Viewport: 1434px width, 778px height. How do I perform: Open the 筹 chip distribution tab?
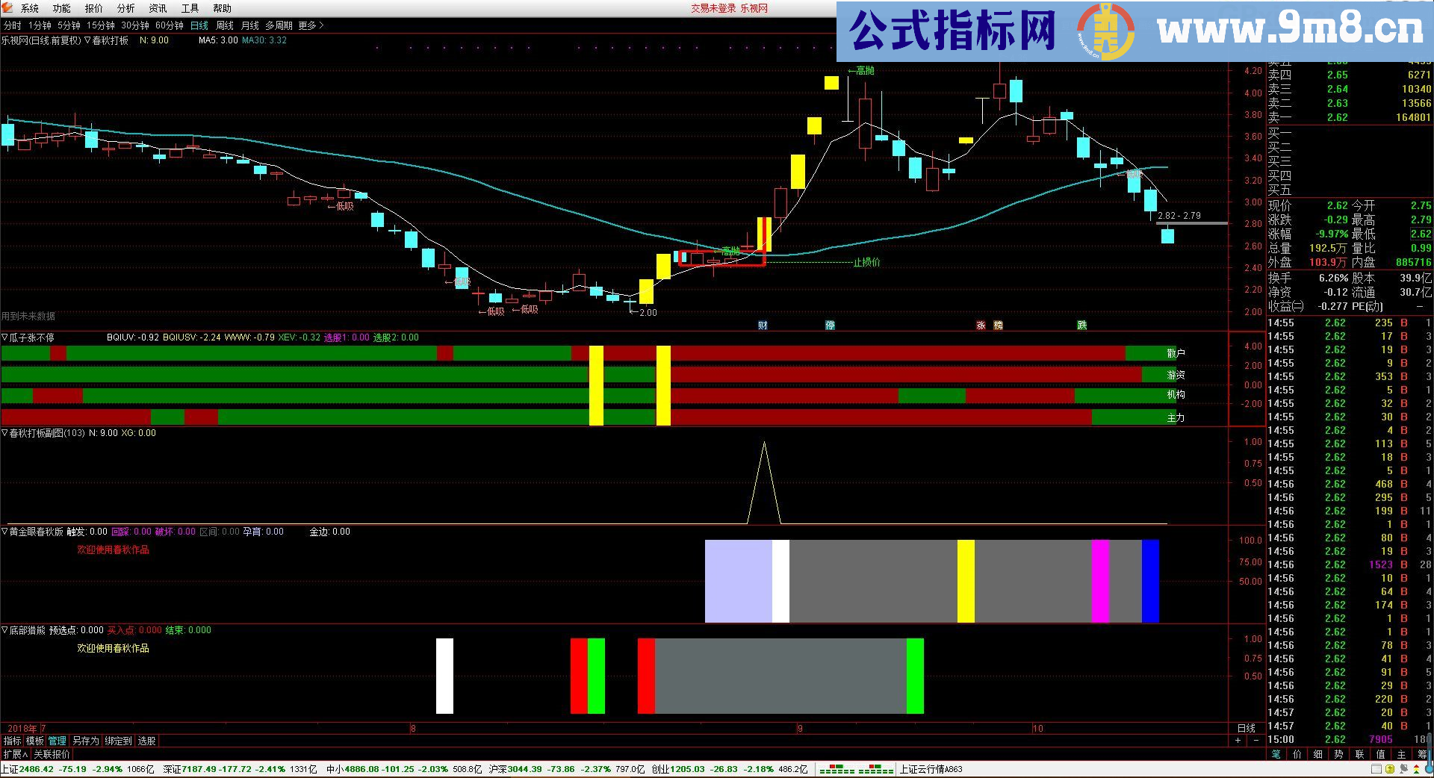pos(1423,754)
